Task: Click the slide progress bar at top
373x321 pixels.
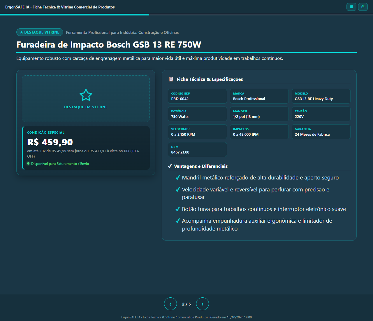Action: point(186,14)
